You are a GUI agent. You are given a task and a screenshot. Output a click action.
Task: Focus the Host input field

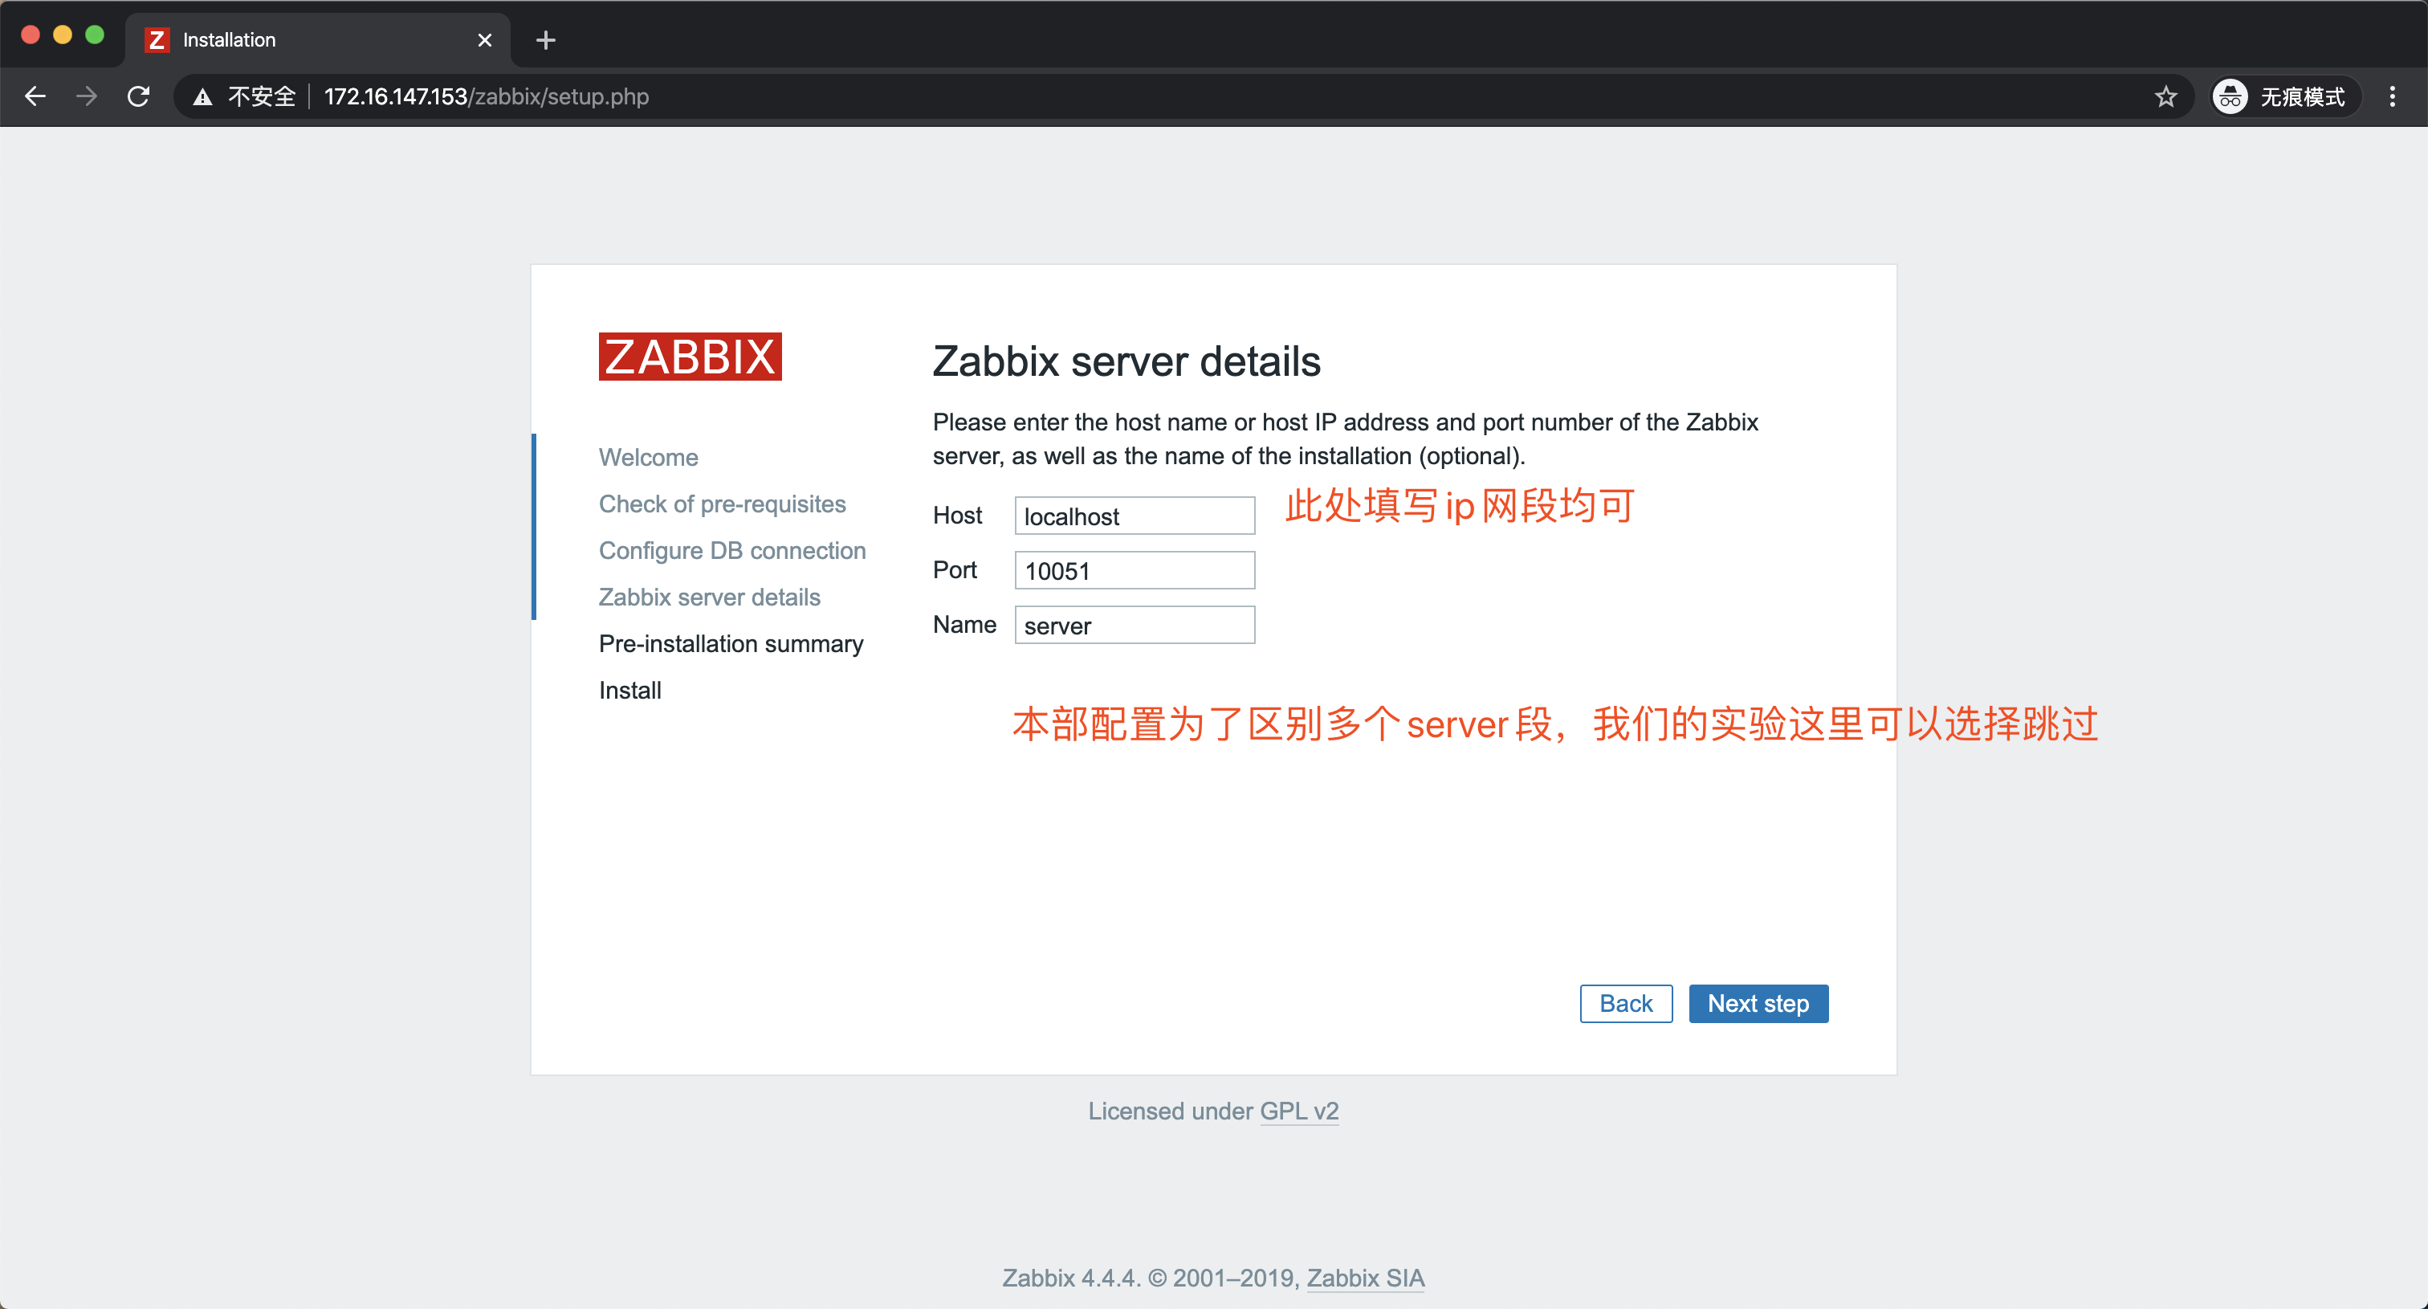tap(1134, 516)
